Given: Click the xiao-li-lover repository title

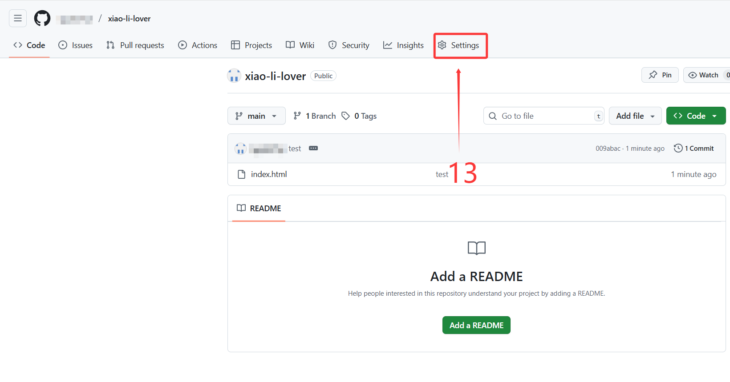Looking at the screenshot, I should click(276, 76).
